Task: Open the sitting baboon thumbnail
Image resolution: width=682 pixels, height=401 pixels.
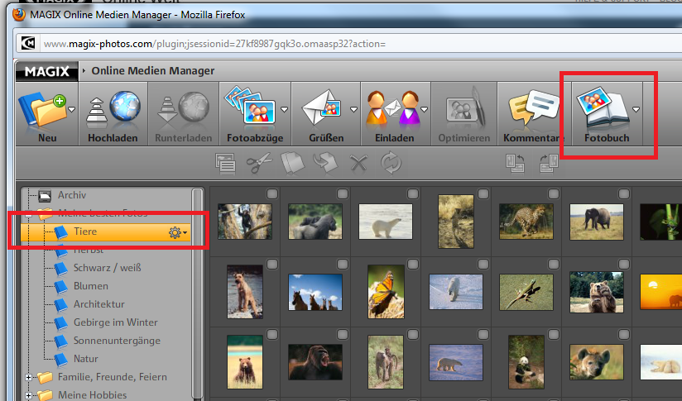Action: tap(386, 362)
